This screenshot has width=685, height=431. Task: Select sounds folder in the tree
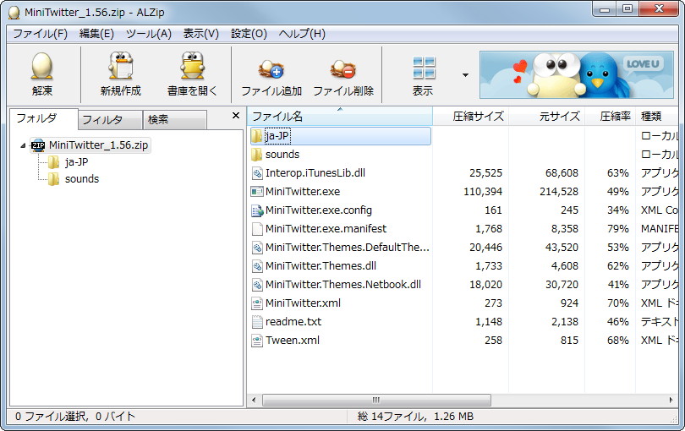click(82, 179)
